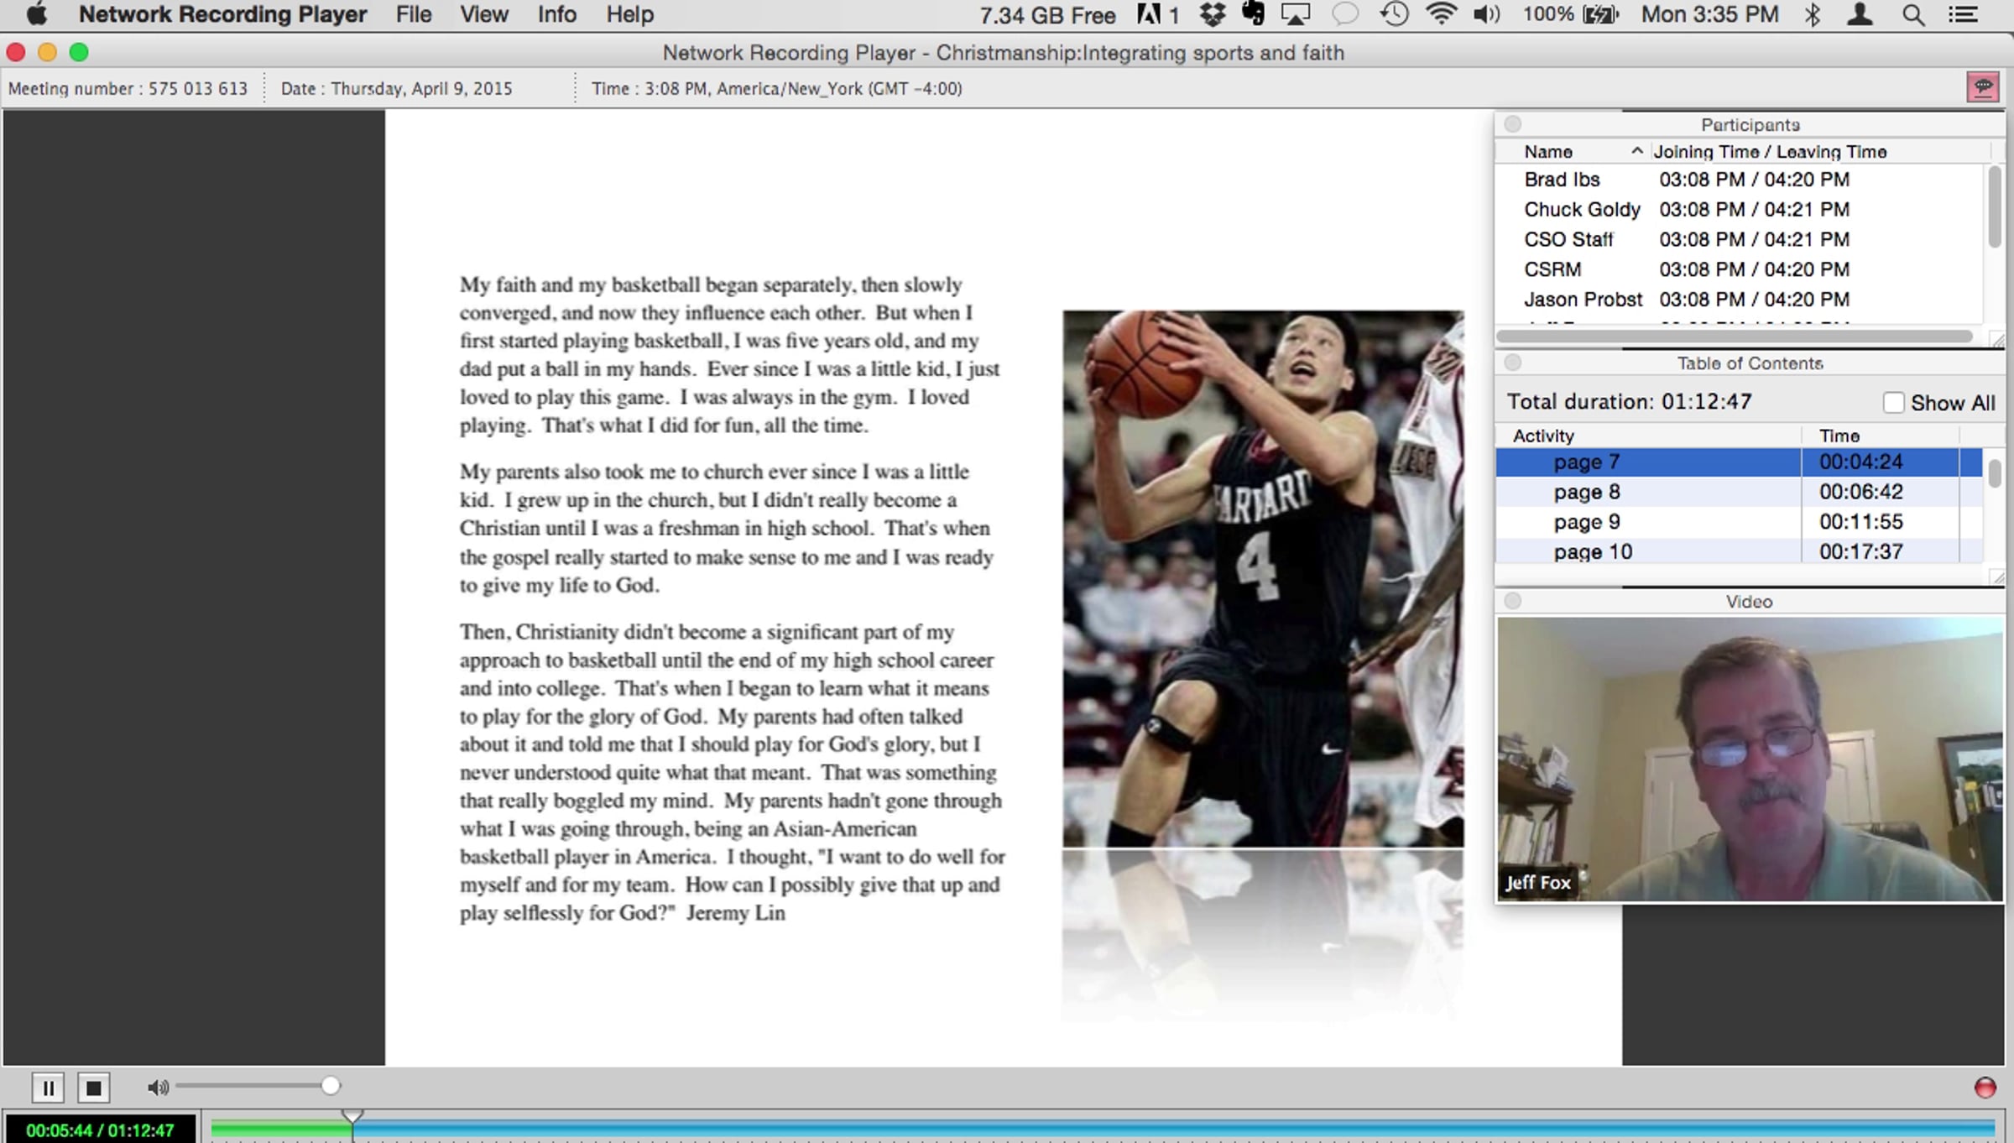The width and height of the screenshot is (2014, 1143).
Task: Open the Messages bubble menu bar icon
Action: [x=1345, y=14]
